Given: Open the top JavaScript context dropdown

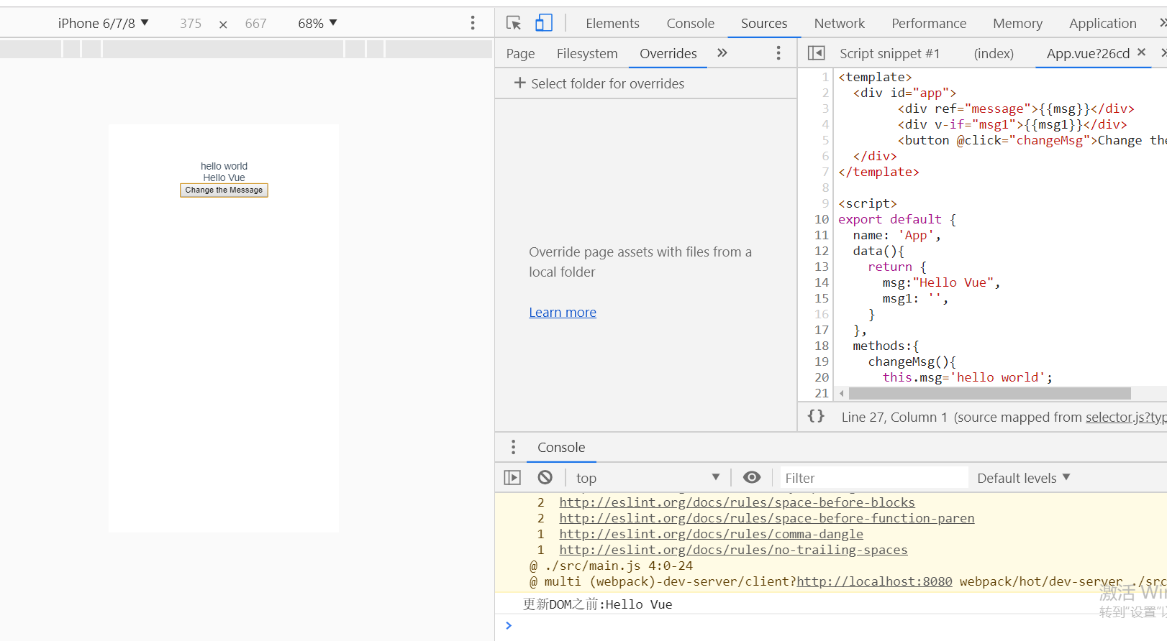Looking at the screenshot, I should click(648, 478).
